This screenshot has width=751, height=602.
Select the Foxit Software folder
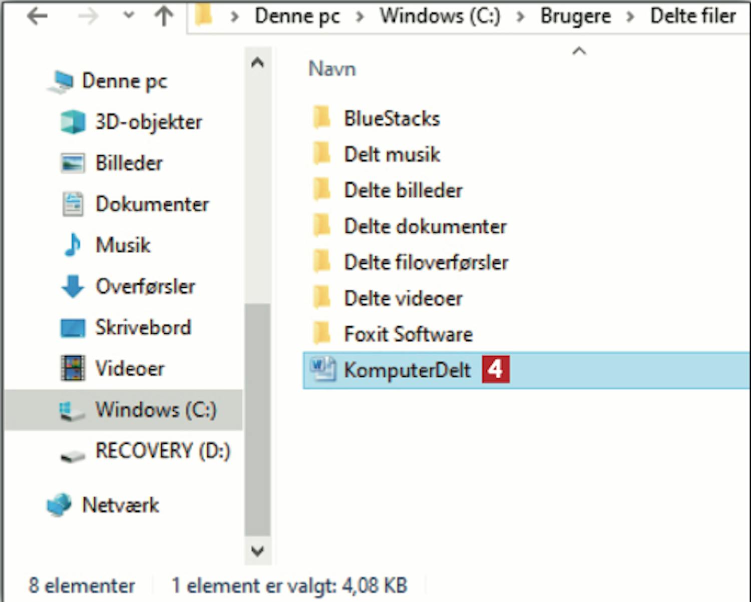pyautogui.click(x=408, y=334)
